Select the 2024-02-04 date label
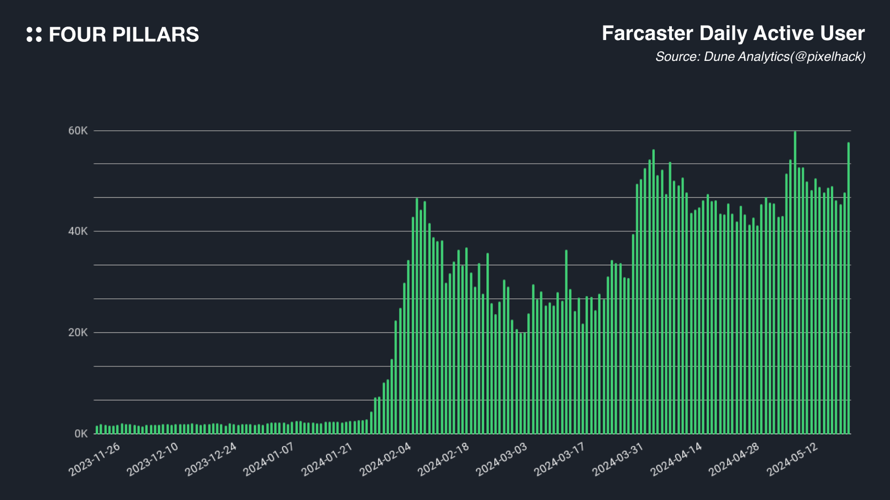The width and height of the screenshot is (890, 500). click(x=385, y=460)
